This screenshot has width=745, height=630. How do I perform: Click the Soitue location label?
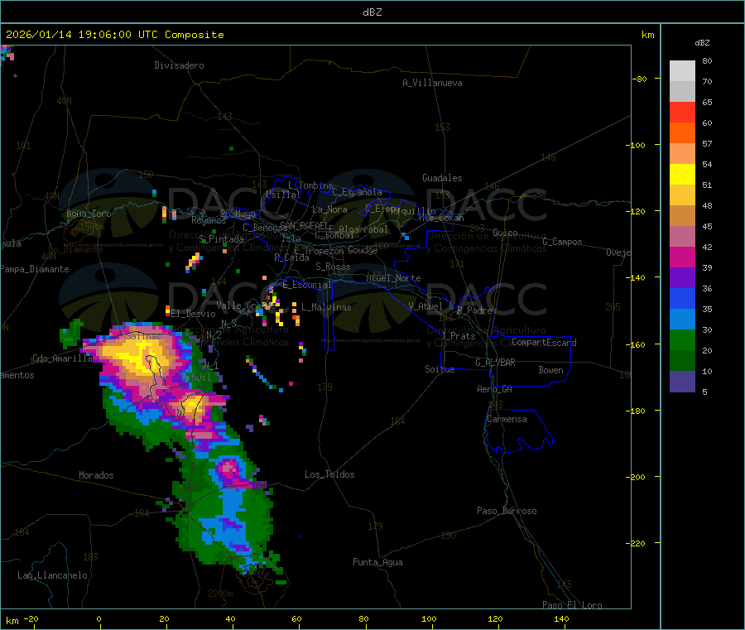point(440,369)
